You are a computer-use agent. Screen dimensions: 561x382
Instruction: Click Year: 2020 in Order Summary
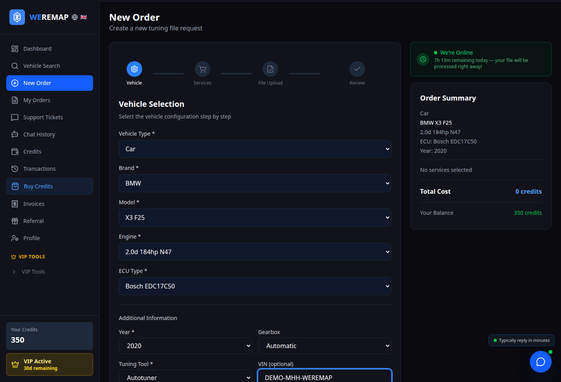click(433, 151)
